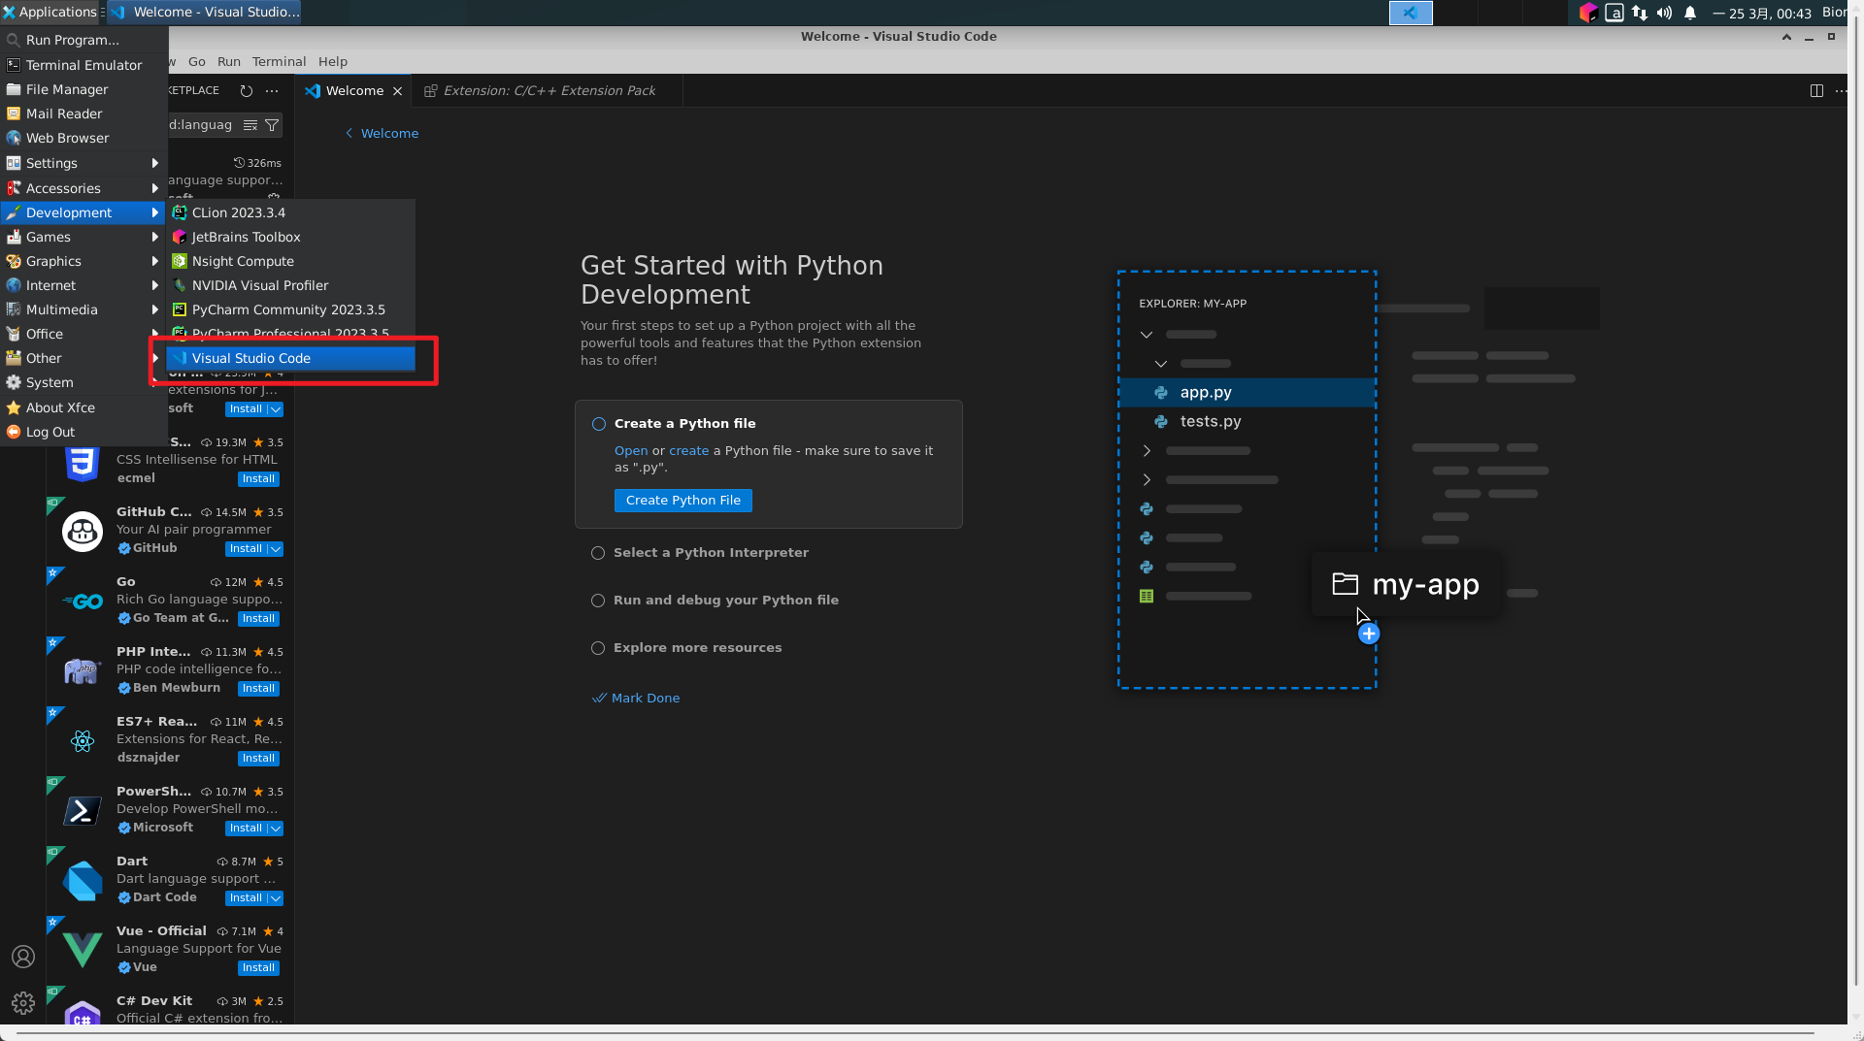Image resolution: width=1864 pixels, height=1041 pixels.
Task: Click the extensions search input field
Action: pyautogui.click(x=202, y=125)
